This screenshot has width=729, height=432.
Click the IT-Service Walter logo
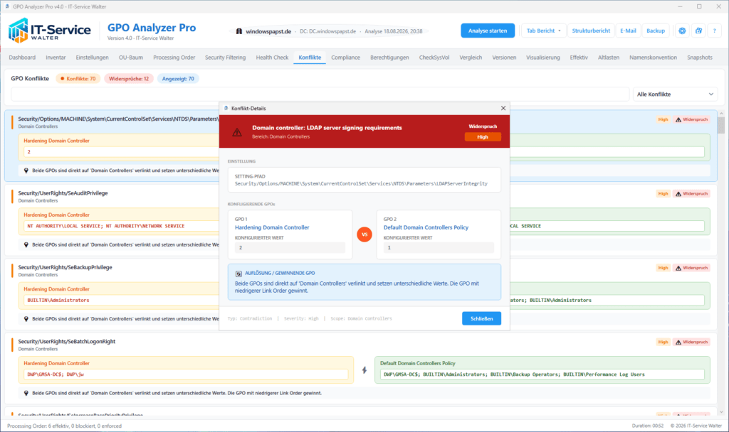(49, 31)
